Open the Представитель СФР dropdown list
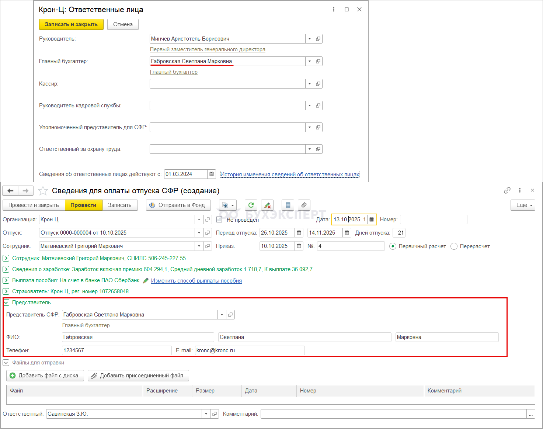Viewport: 543px width, 429px height. 222,315
